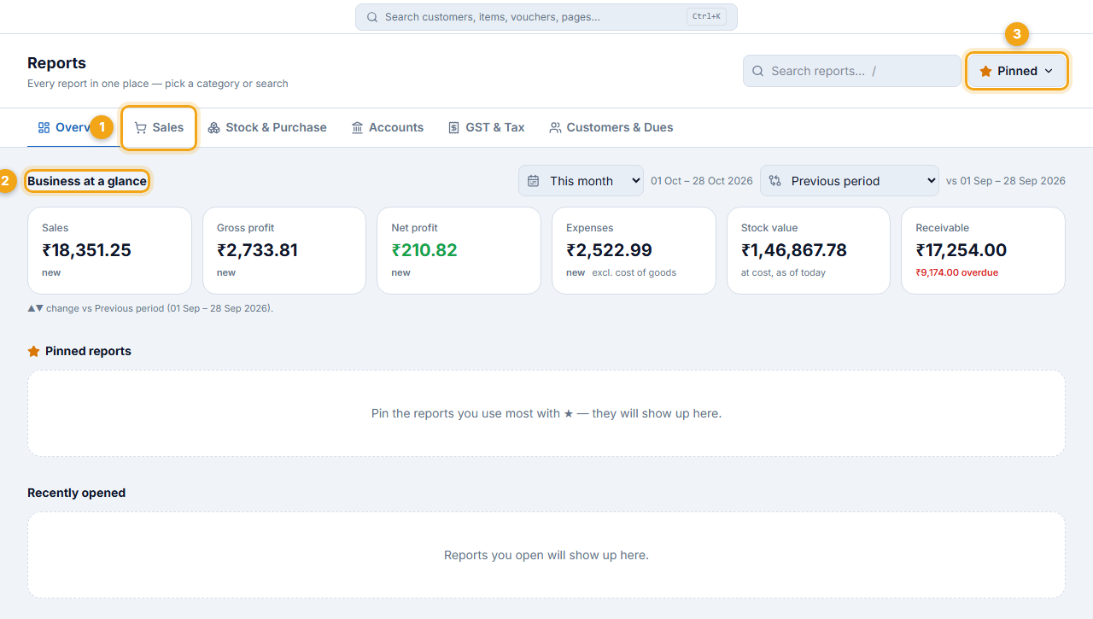Select the Gross profit value ₹2,733.81
Viewport: 1093px width, 619px height.
[257, 250]
